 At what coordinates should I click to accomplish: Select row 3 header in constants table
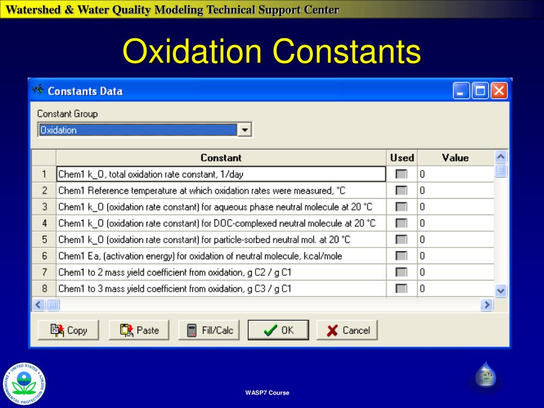click(44, 207)
